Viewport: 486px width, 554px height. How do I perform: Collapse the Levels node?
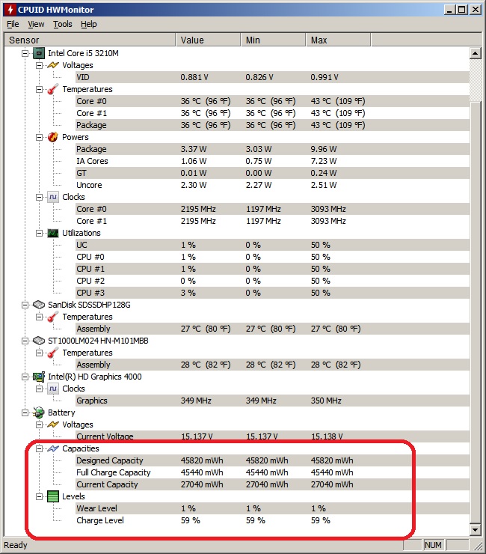(x=39, y=496)
